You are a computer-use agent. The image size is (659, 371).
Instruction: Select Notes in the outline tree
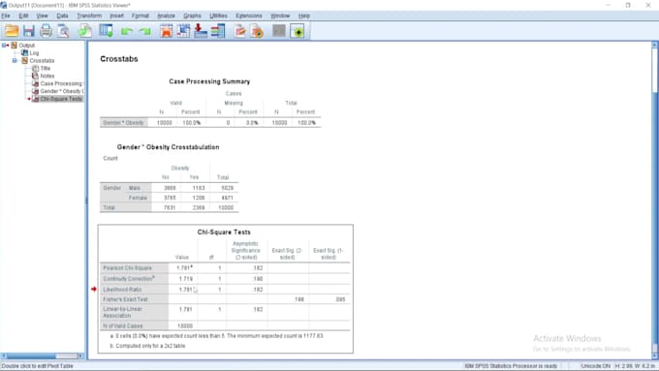(x=47, y=76)
